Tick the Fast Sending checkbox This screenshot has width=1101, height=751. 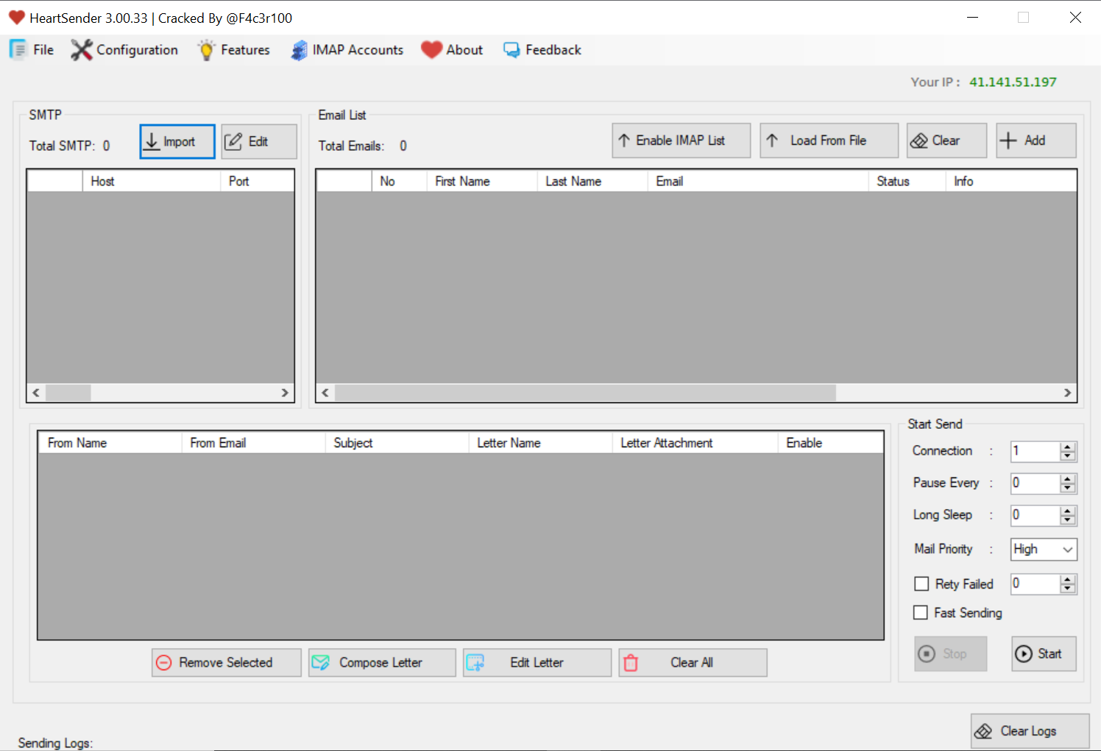(921, 613)
